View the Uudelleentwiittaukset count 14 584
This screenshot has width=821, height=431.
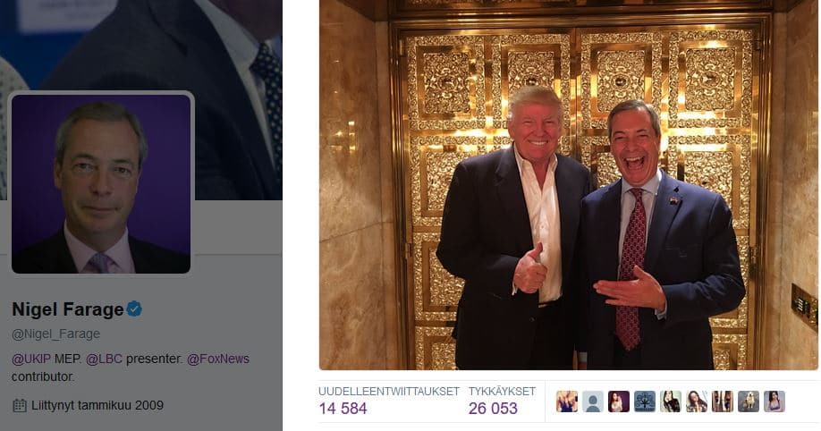pos(343,409)
